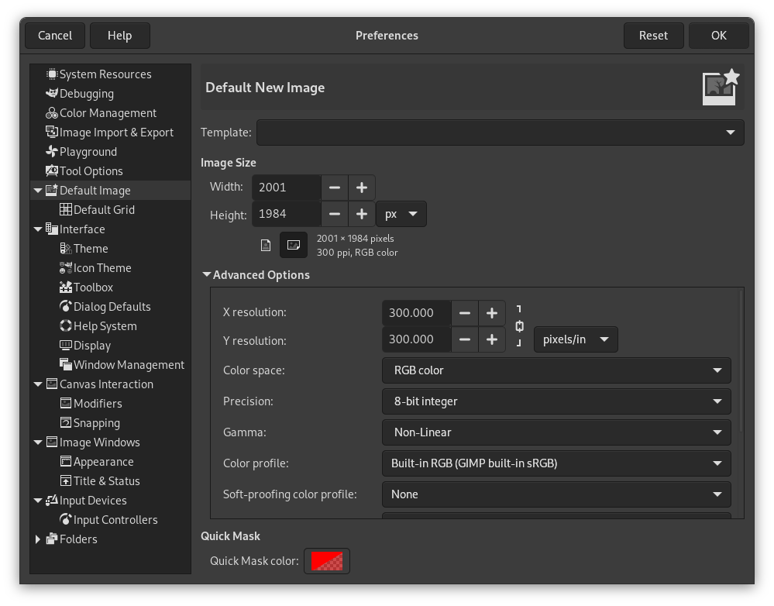The height and width of the screenshot is (606, 774).
Task: Open the Template dropdown
Action: click(x=500, y=133)
